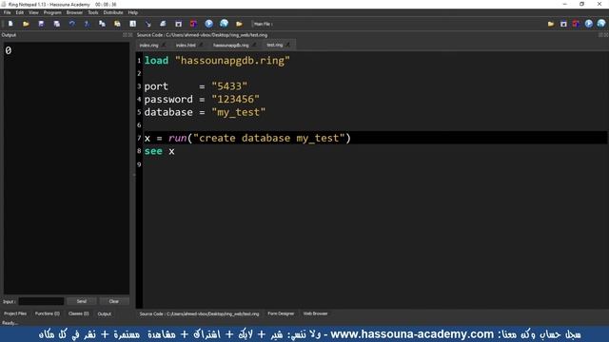Screen dimensions: 609x342
Task: Open the Browser menu
Action: pyautogui.click(x=74, y=12)
